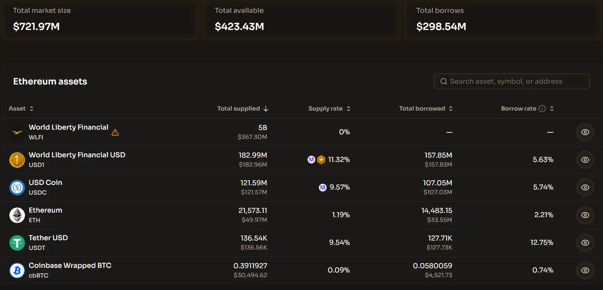This screenshot has width=603, height=290.
Task: Sort by Borrow rate column header
Action: [x=527, y=109]
